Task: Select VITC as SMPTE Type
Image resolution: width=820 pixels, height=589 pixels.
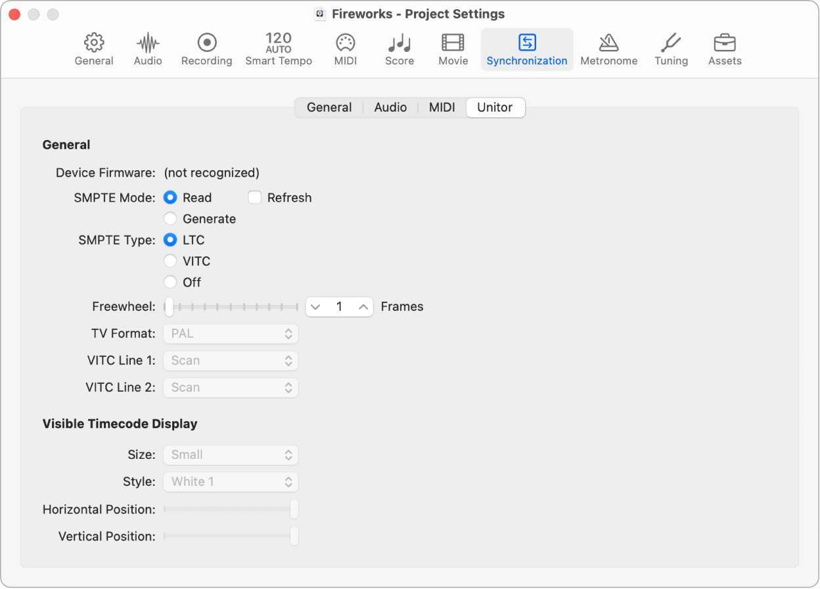Action: point(170,261)
